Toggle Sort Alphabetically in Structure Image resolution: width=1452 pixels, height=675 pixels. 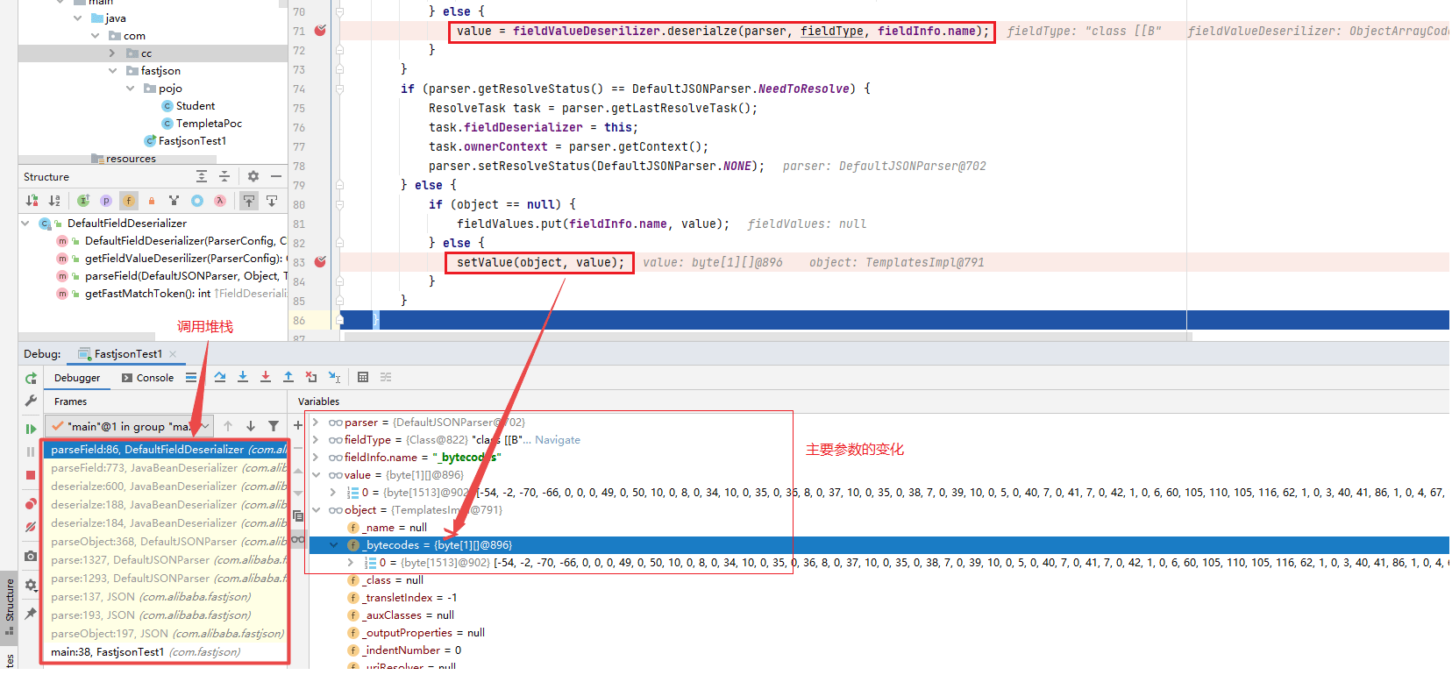pos(54,201)
